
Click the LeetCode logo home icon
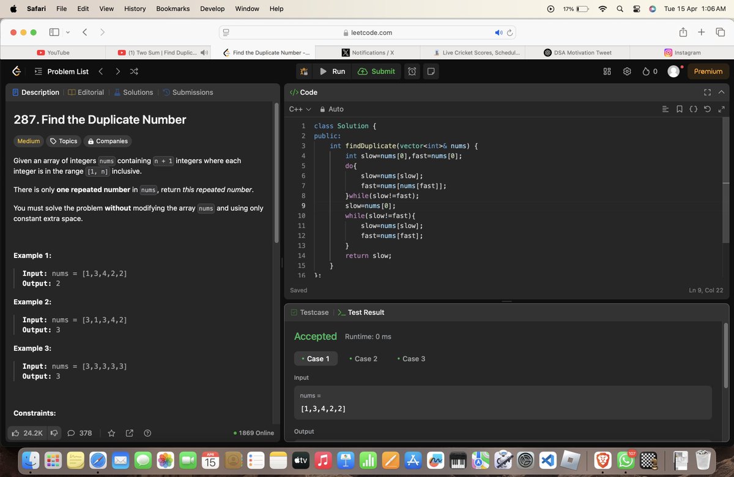pos(17,72)
